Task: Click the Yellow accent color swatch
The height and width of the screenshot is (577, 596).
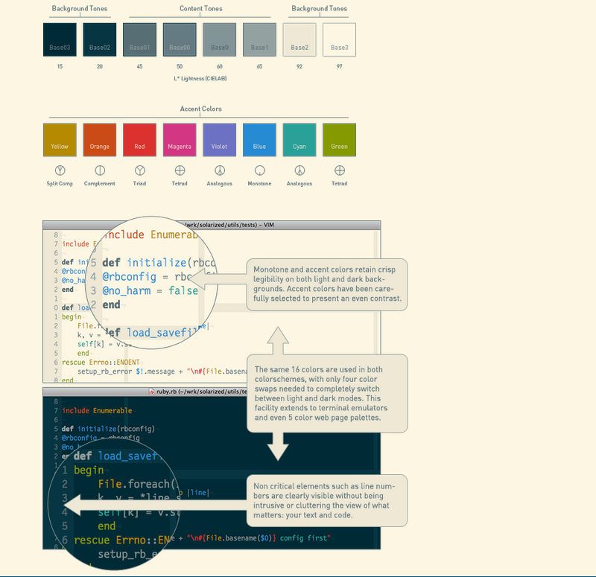Action: pos(60,139)
